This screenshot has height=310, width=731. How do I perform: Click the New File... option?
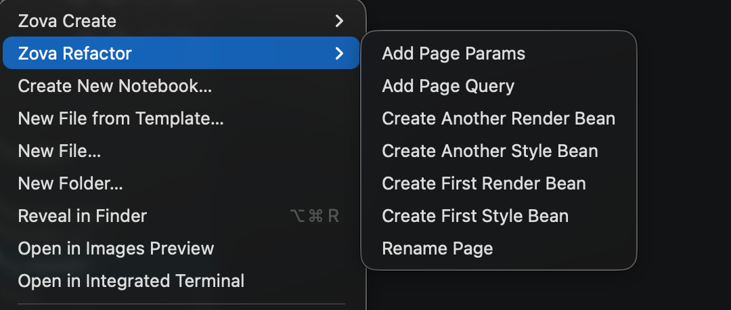pyautogui.click(x=60, y=151)
